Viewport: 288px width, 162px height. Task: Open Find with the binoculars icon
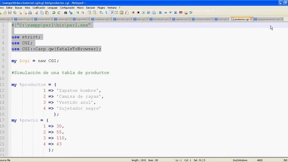point(66,13)
